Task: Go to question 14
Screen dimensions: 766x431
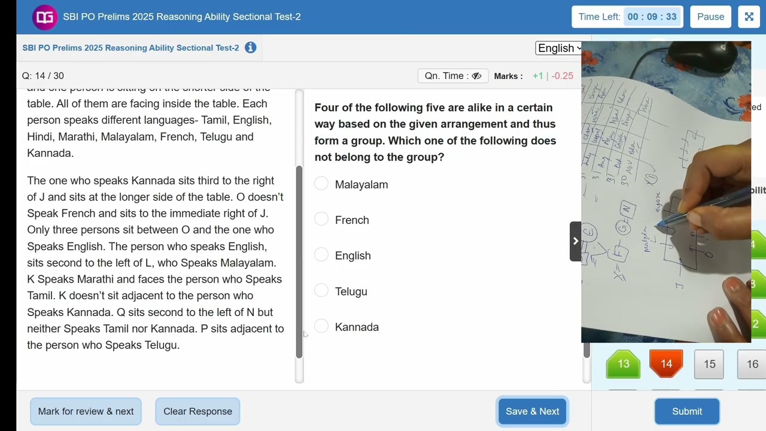Action: point(666,364)
